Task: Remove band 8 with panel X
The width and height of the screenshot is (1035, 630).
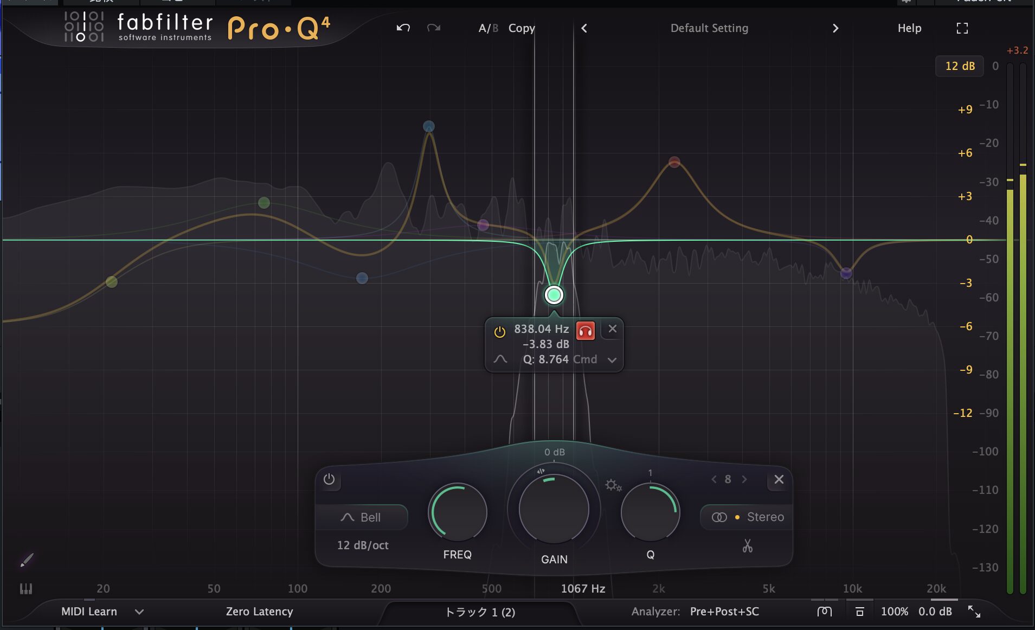Action: pos(779,479)
